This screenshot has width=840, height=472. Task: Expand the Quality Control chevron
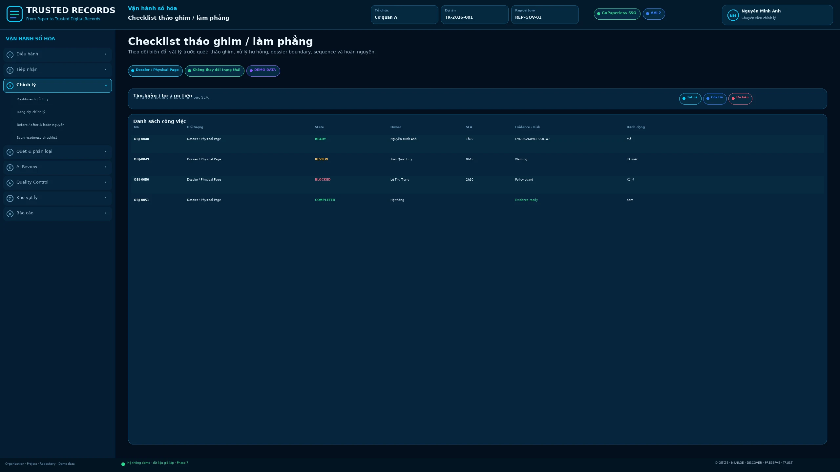[x=105, y=182]
